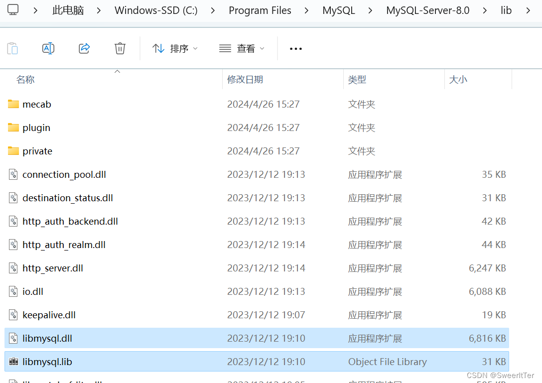Click Windows-SSD (C:) in the breadcrumb
Viewport: 542px width, 383px height.
tap(155, 10)
